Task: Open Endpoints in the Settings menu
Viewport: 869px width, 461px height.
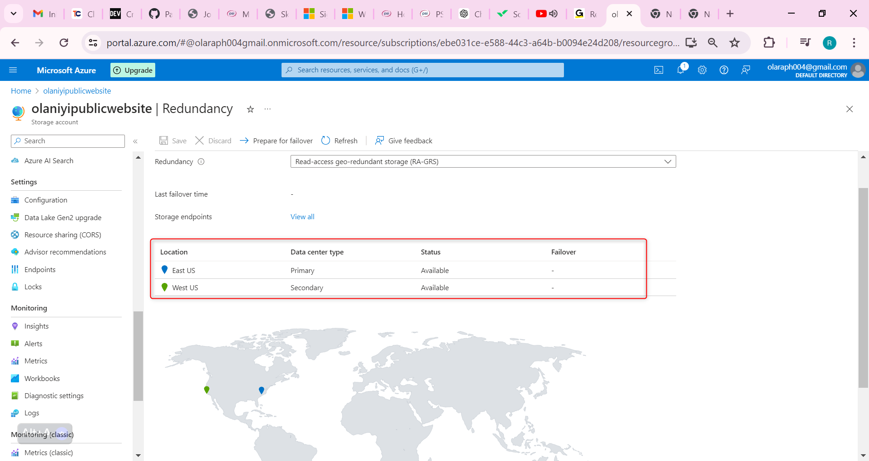Action: pyautogui.click(x=40, y=269)
